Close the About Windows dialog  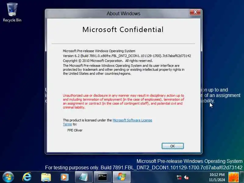195,12
